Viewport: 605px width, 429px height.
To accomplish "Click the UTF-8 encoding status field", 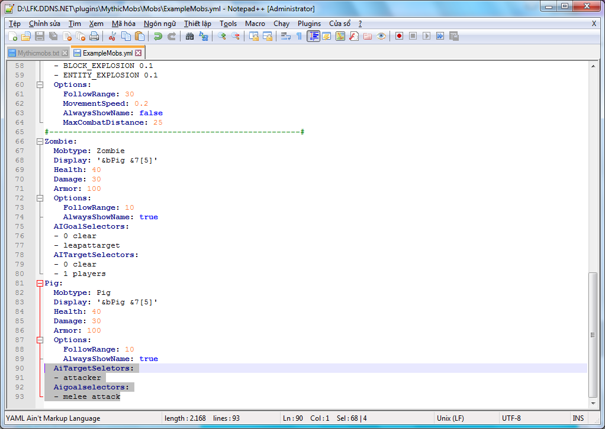I will (513, 418).
